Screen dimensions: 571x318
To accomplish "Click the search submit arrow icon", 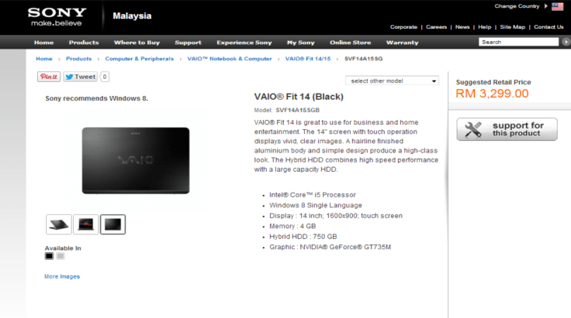I will pos(566,42).
